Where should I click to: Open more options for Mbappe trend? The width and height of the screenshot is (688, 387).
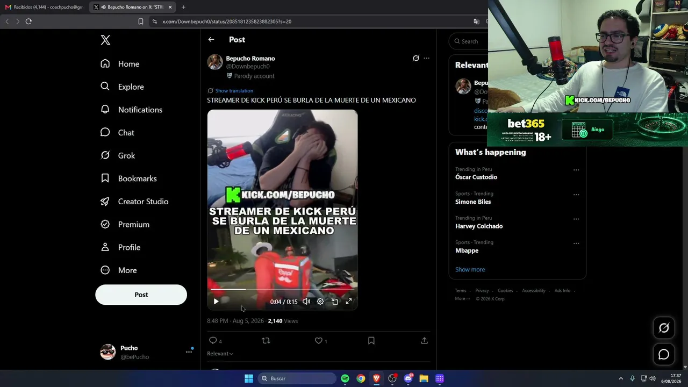pos(576,243)
